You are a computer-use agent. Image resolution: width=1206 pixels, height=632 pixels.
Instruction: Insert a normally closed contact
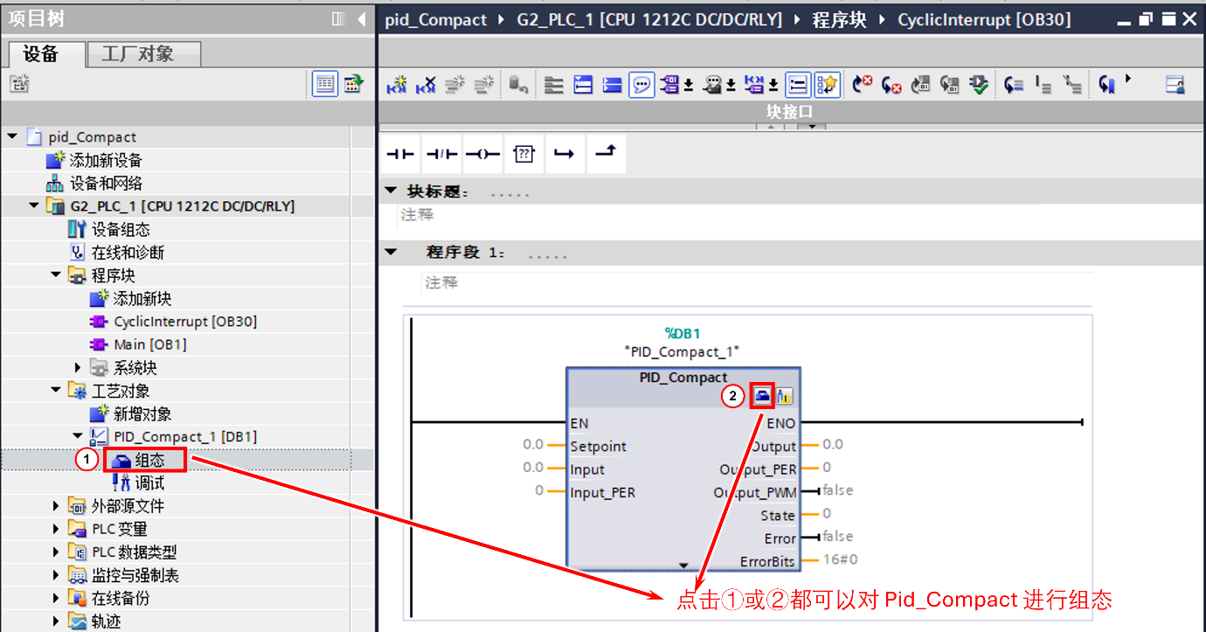pyautogui.click(x=441, y=154)
